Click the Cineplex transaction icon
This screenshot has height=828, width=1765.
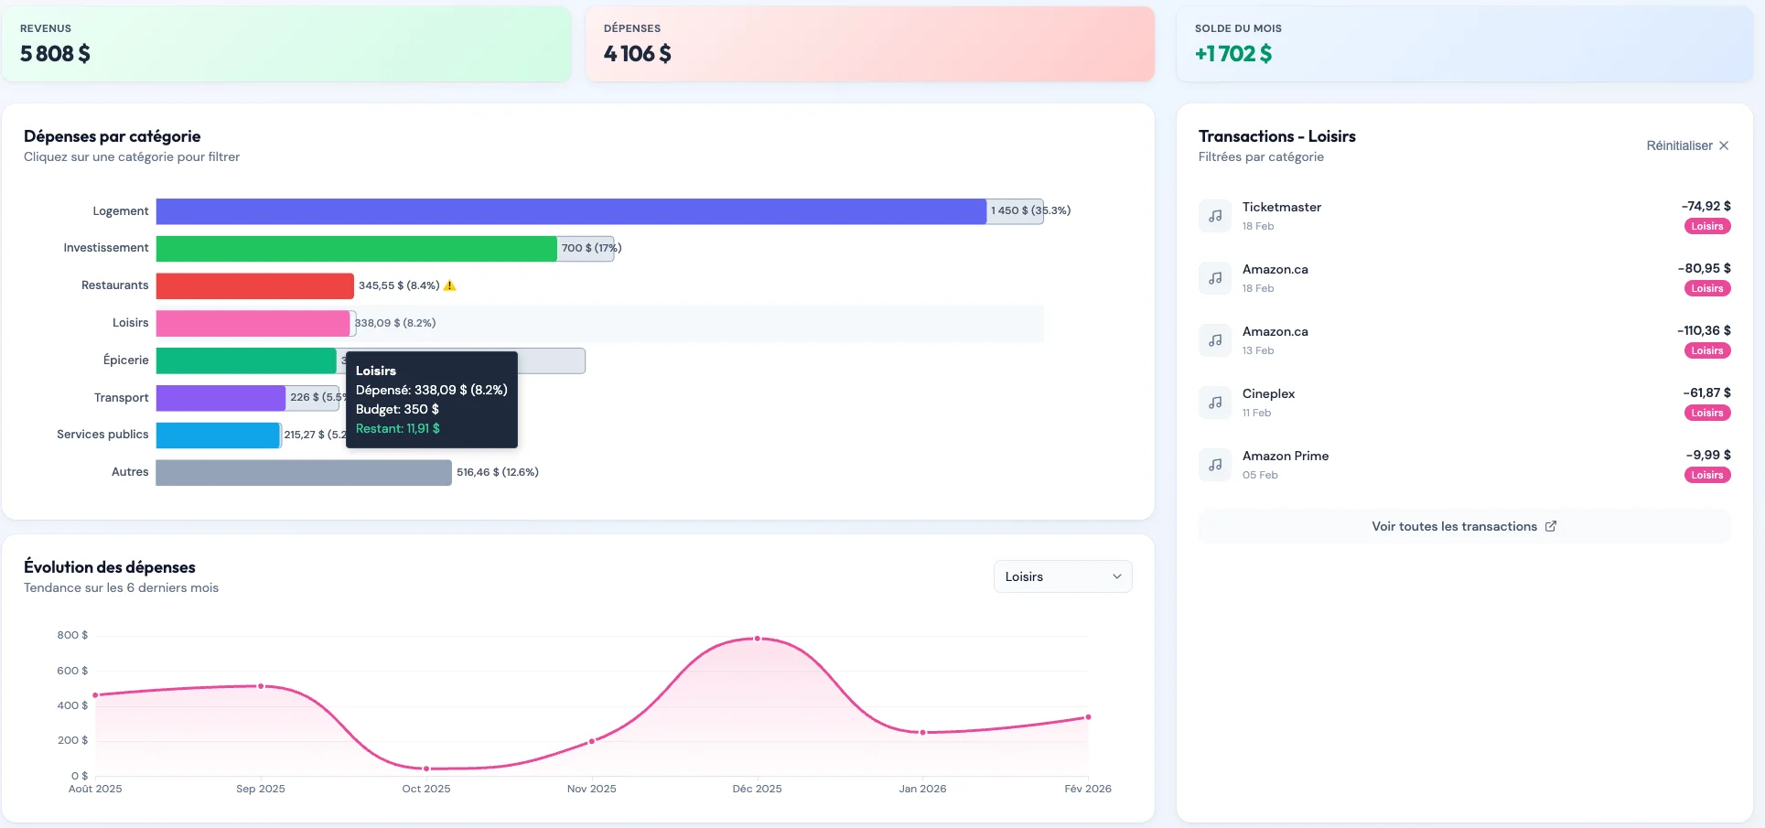pos(1214,403)
